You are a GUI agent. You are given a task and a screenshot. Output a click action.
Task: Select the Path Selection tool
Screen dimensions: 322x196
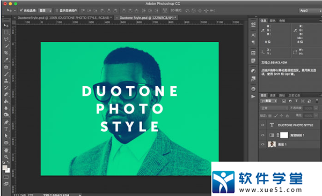click(6, 135)
